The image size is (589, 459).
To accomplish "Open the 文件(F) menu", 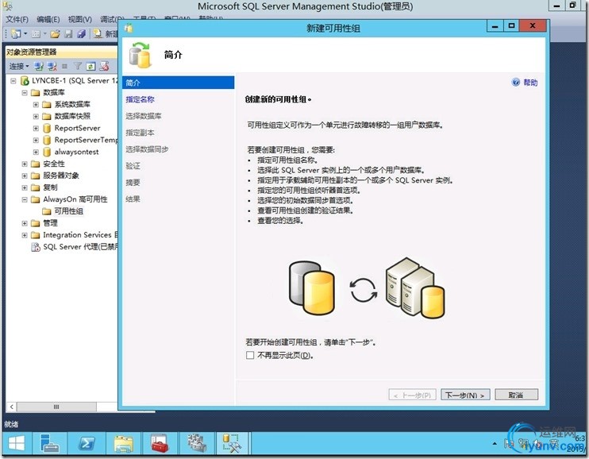I will tap(17, 19).
